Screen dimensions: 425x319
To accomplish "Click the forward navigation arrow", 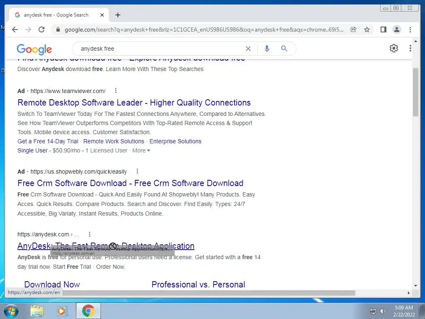I will [28, 29].
